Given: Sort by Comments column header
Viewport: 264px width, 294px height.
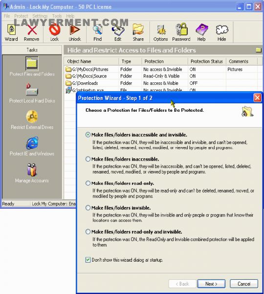Looking at the screenshot, I should [x=242, y=61].
